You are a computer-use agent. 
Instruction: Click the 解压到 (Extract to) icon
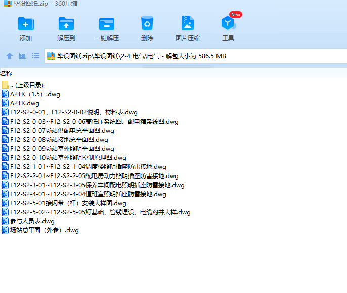point(66,24)
